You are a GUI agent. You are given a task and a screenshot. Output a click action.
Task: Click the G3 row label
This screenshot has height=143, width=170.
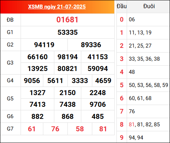(x=10, y=63)
